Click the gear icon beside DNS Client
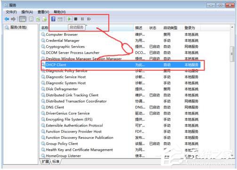 [43, 107]
